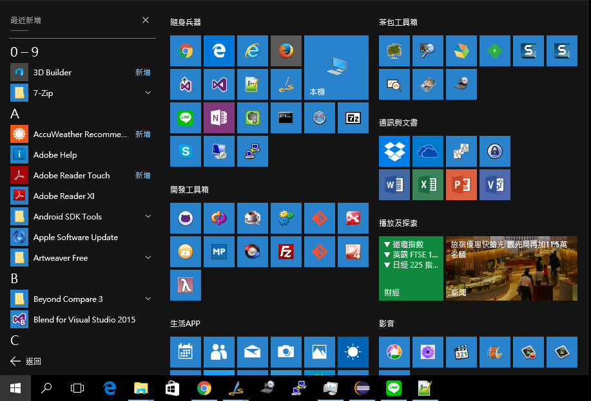Open the Weather sun tile
591x401 pixels.
[353, 352]
